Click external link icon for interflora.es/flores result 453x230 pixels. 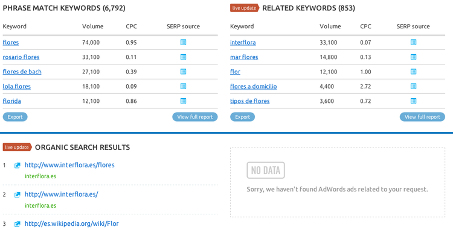point(18,165)
